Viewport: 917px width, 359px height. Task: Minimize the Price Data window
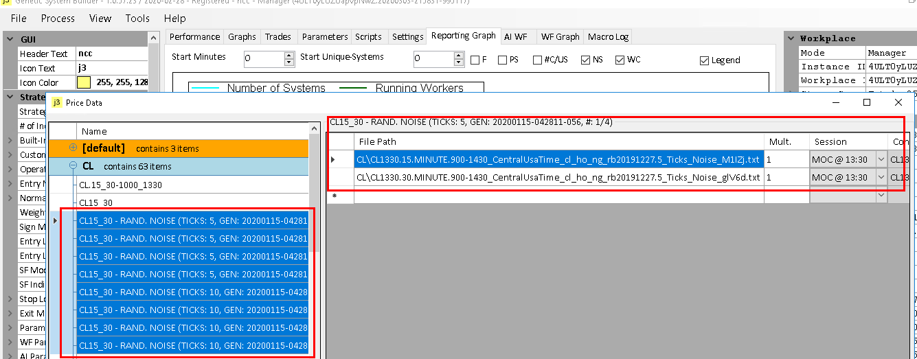[x=835, y=102]
